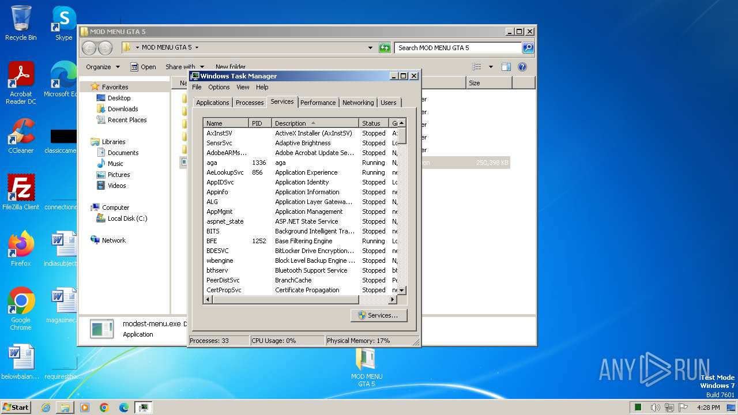Open the indiasubject Word document icon

click(61, 249)
